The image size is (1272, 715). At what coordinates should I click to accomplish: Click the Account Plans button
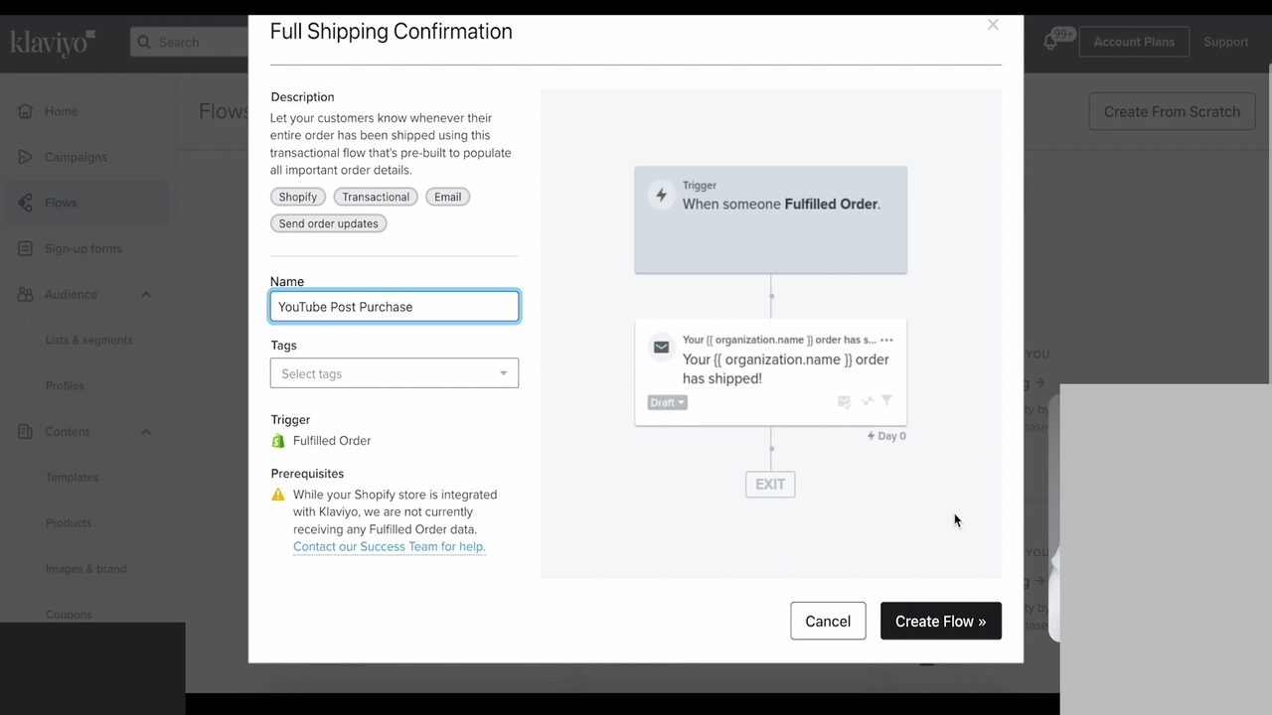pyautogui.click(x=1134, y=42)
